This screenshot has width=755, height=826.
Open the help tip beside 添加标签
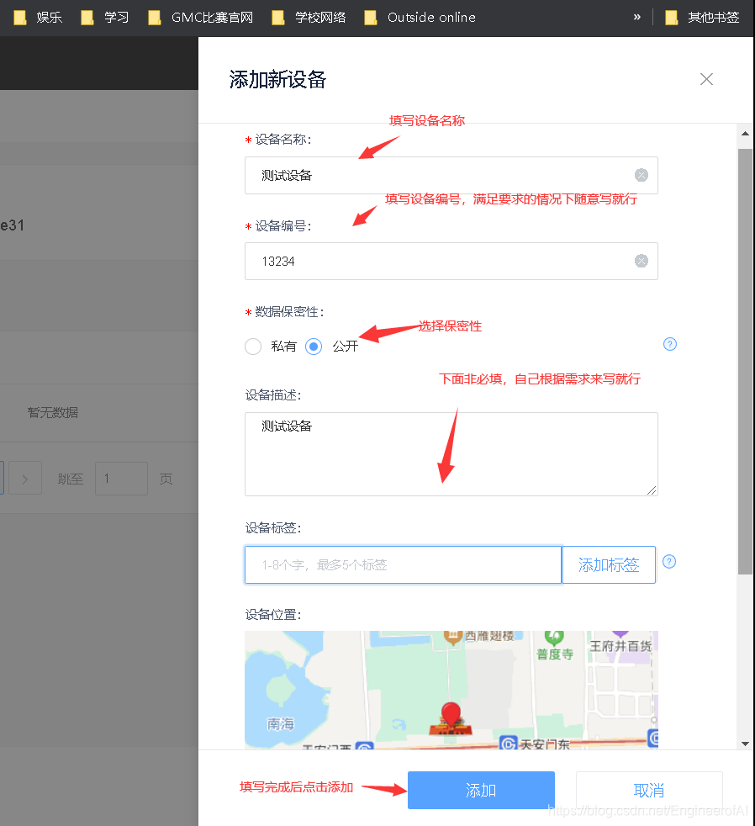pos(668,562)
